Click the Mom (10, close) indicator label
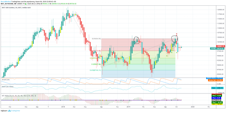The width and height of the screenshot is (226, 113). [x=8, y=87]
